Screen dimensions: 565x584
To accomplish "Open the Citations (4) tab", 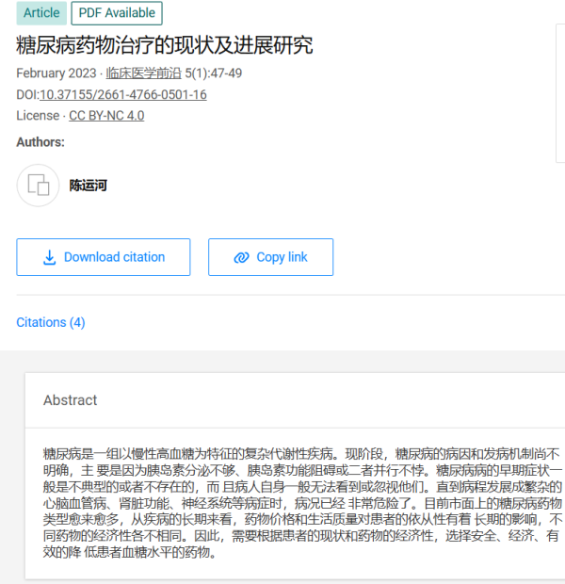I will point(51,322).
